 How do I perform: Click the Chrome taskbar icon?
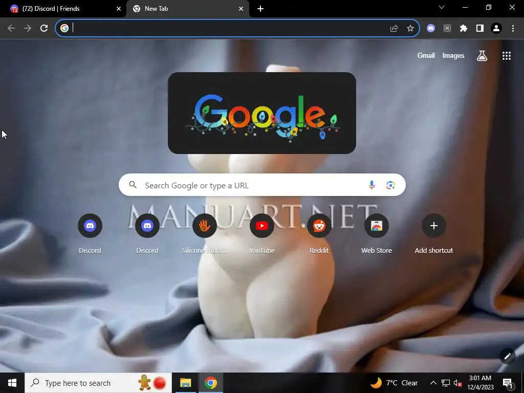(211, 383)
